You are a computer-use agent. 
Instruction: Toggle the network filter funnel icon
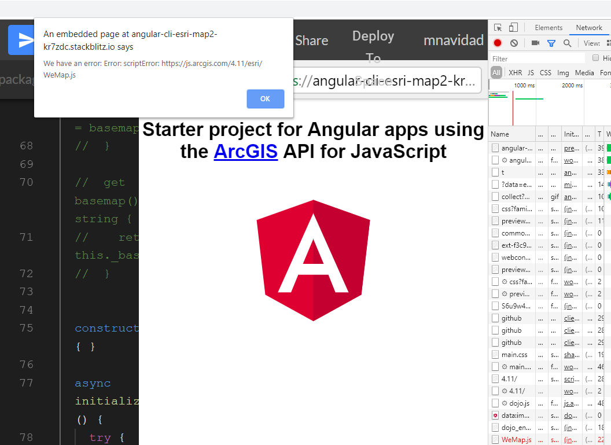click(x=551, y=43)
